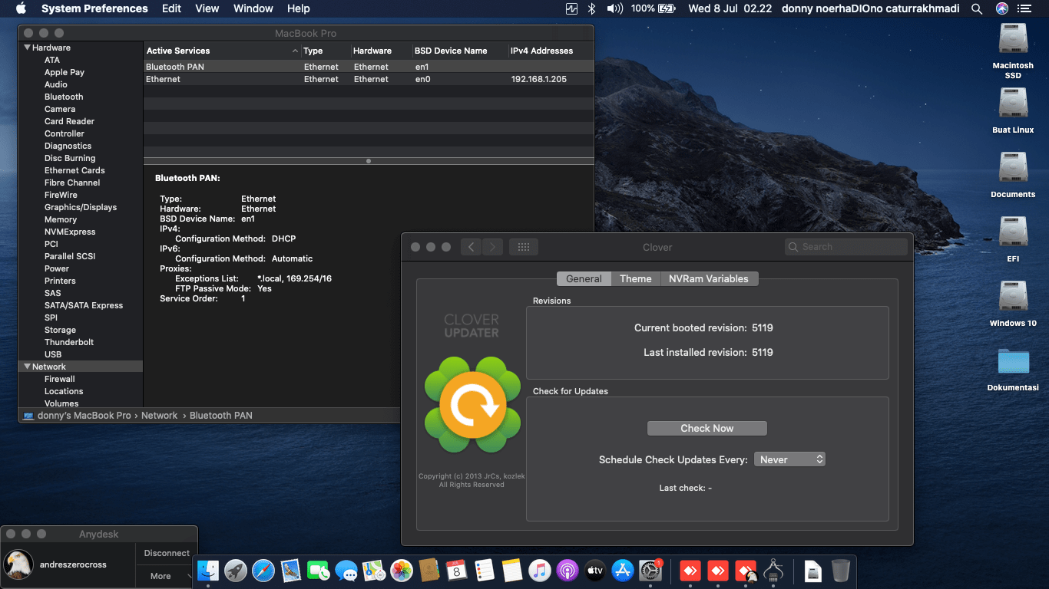Viewport: 1049px width, 589px height.
Task: Open Schedule Check Updates Every dropdown
Action: coord(789,459)
